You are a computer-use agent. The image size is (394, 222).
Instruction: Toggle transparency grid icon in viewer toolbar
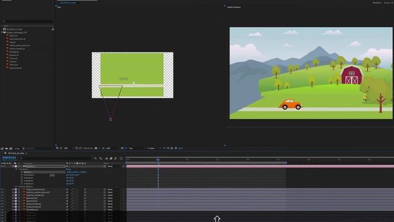[x=126, y=148]
